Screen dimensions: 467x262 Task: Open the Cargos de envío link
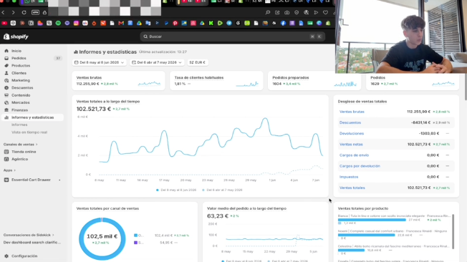coord(354,155)
